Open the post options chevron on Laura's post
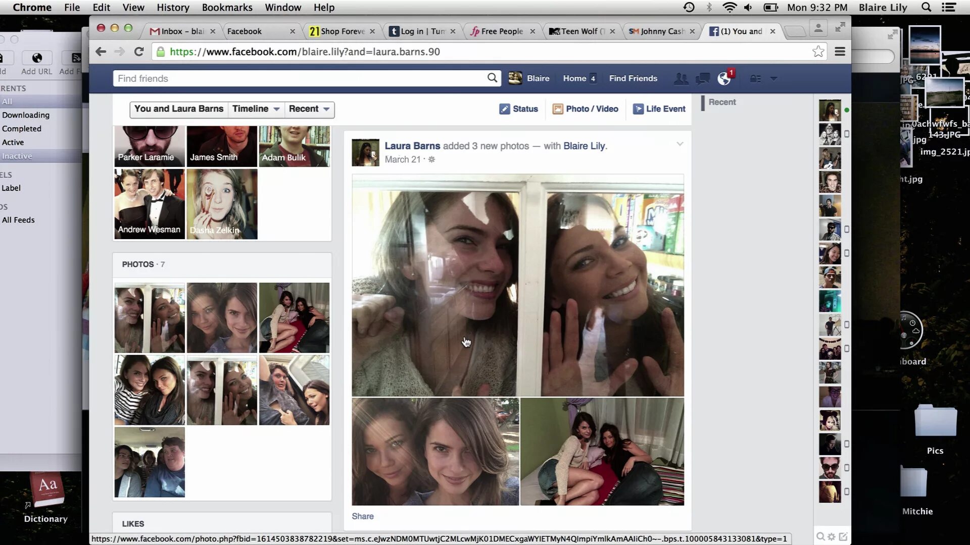Viewport: 970px width, 545px height. 680,144
